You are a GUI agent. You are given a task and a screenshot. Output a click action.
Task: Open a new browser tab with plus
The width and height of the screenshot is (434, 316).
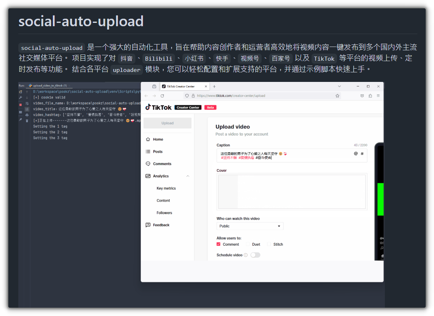(214, 86)
